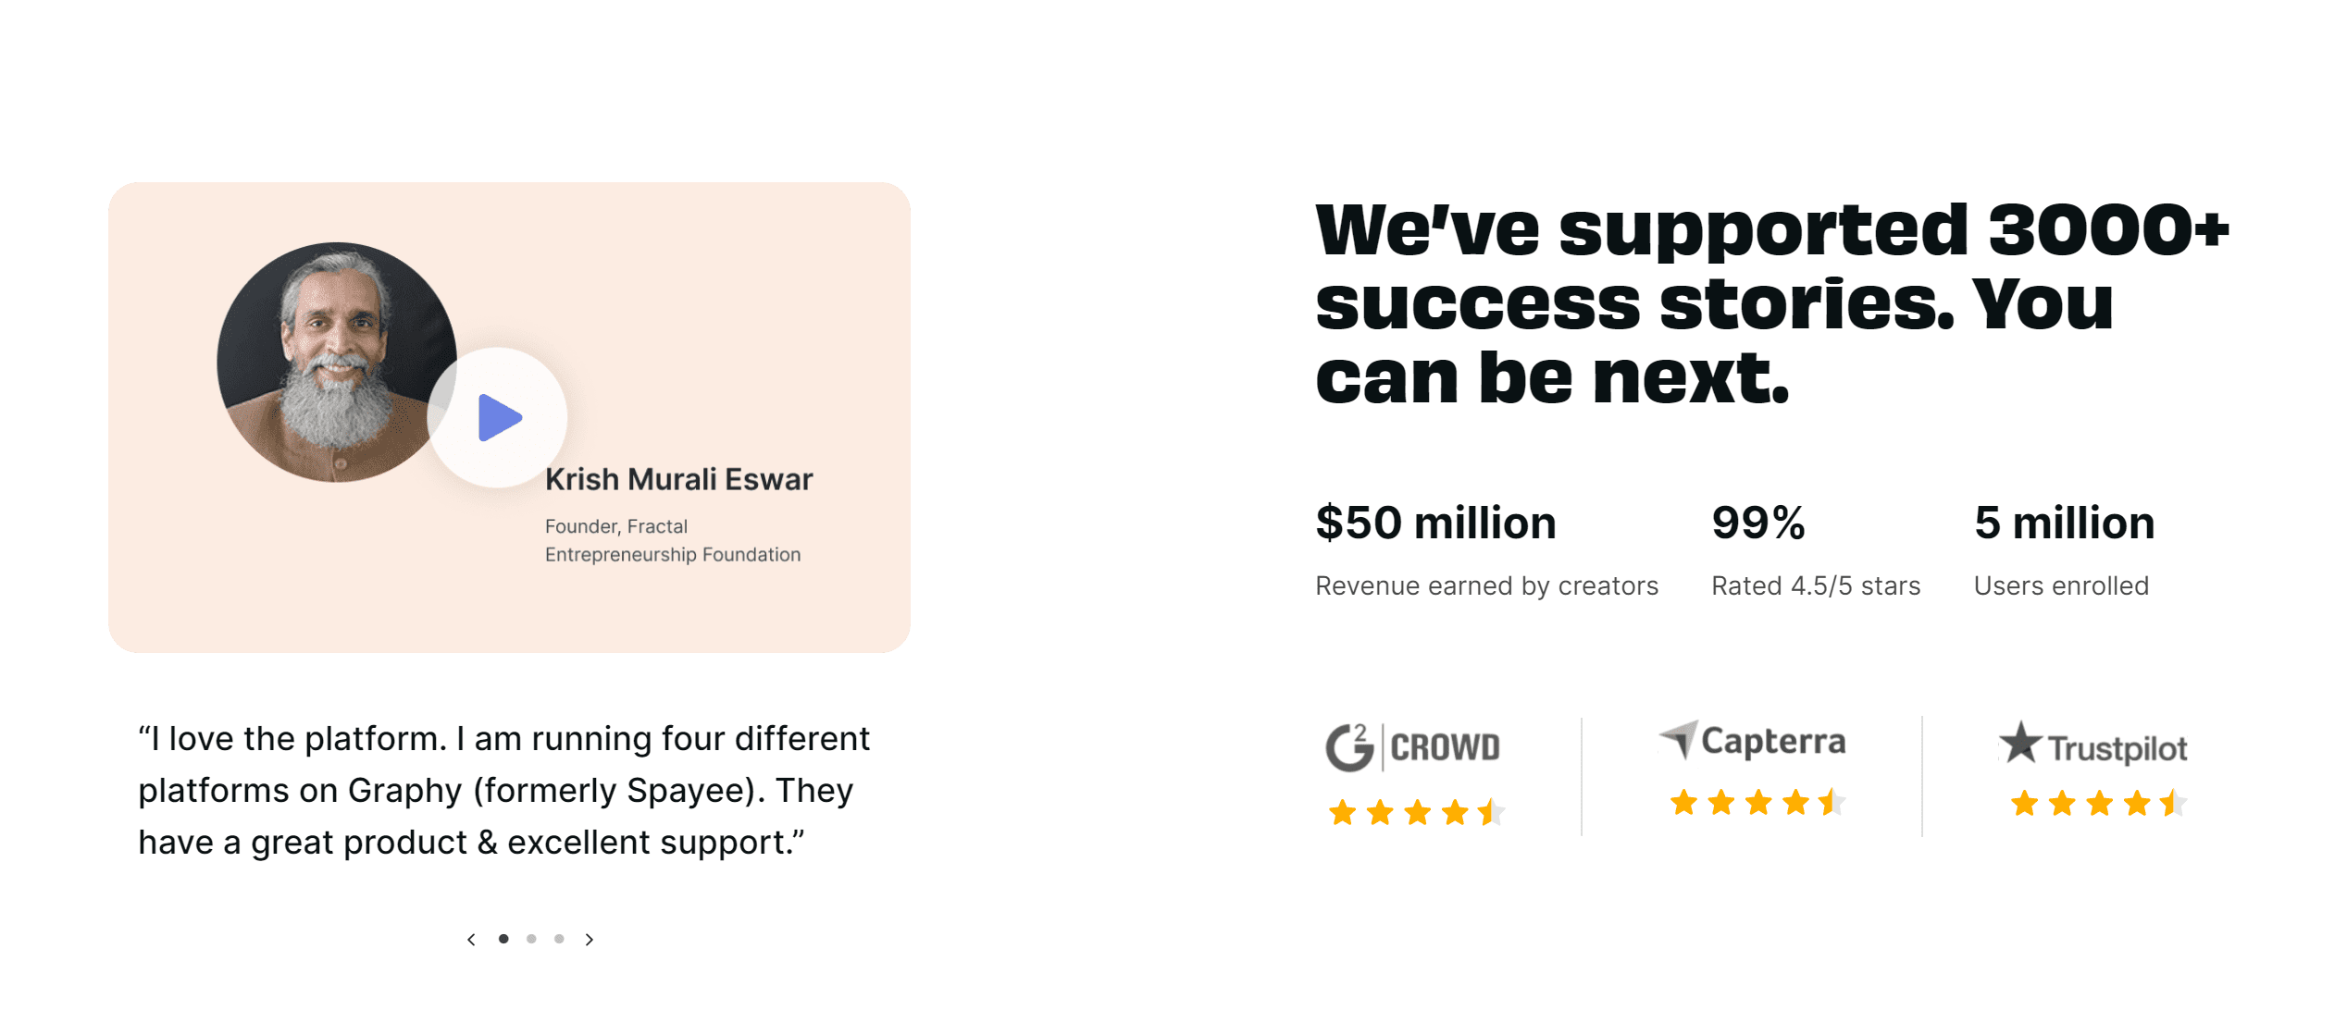
Task: Click the testimonial quote about Graphy platform
Action: 504,791
